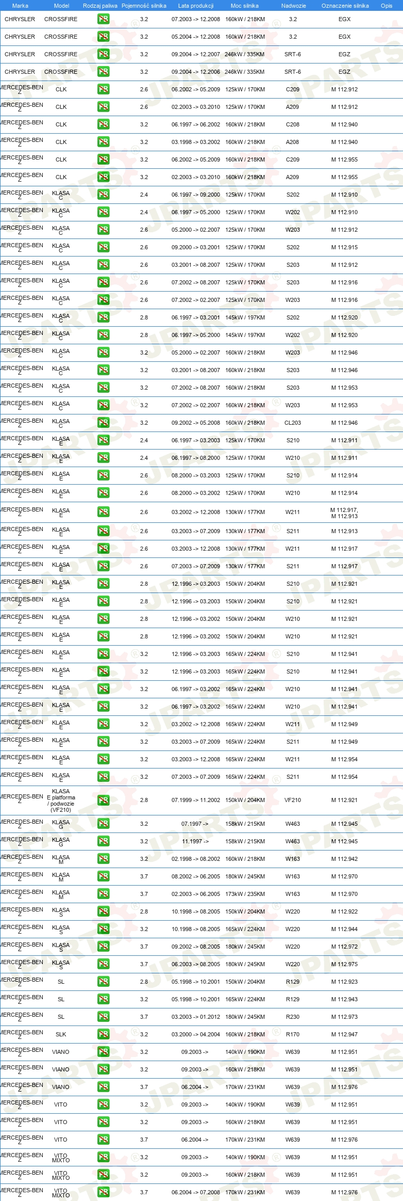Select the fuel icon in the Klasa C CL203 row
This screenshot has width=403, height=1201.
(x=103, y=423)
